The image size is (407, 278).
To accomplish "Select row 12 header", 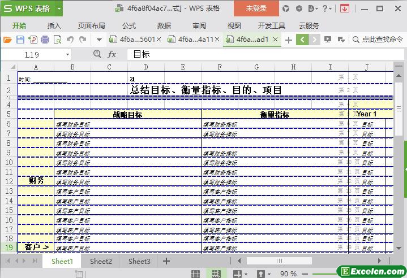I will pos(9,181).
